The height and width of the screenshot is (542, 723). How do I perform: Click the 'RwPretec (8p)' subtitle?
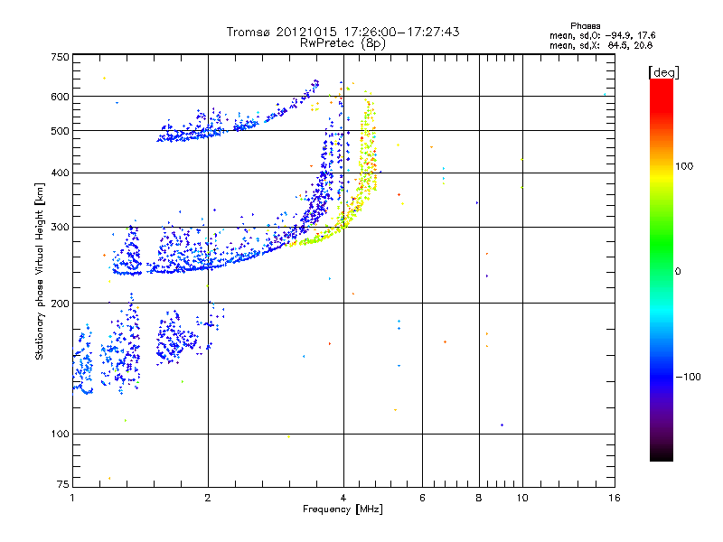(343, 43)
